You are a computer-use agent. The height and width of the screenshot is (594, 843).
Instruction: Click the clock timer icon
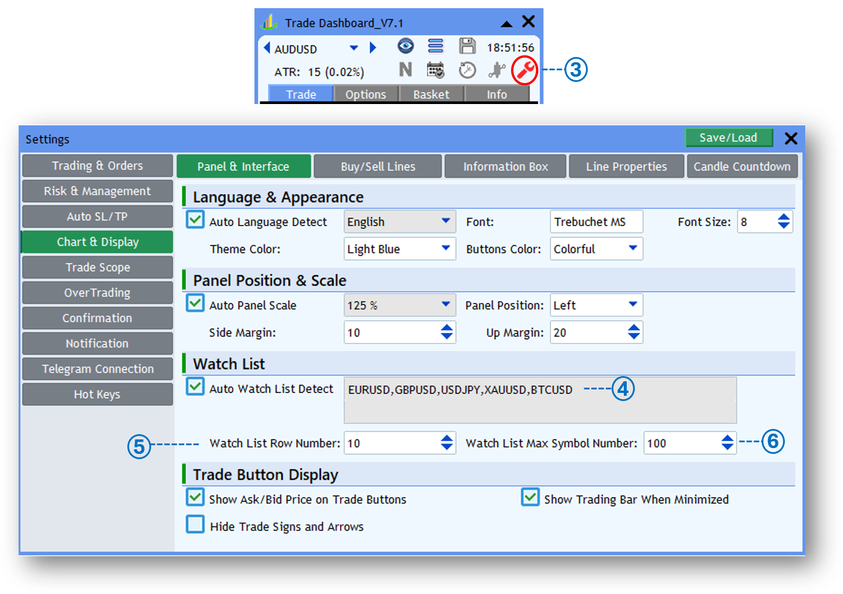coord(467,70)
